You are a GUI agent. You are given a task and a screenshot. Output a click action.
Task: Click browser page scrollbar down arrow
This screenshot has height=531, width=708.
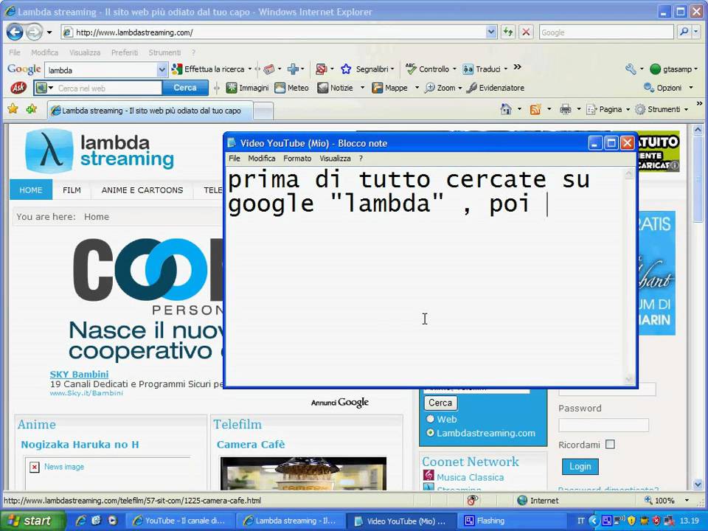(698, 485)
